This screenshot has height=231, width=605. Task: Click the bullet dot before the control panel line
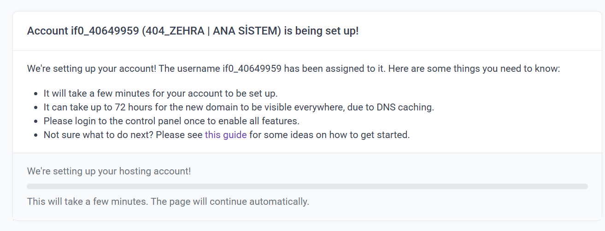36,121
